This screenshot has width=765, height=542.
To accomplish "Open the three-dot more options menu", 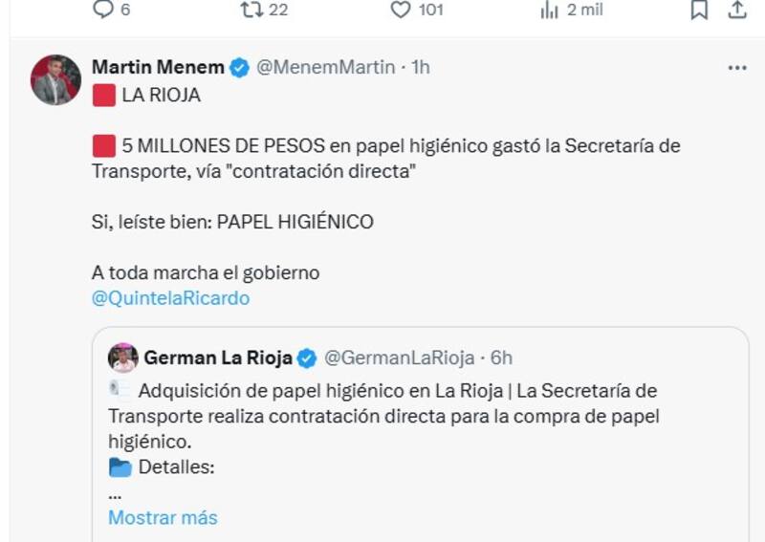I will (x=736, y=68).
